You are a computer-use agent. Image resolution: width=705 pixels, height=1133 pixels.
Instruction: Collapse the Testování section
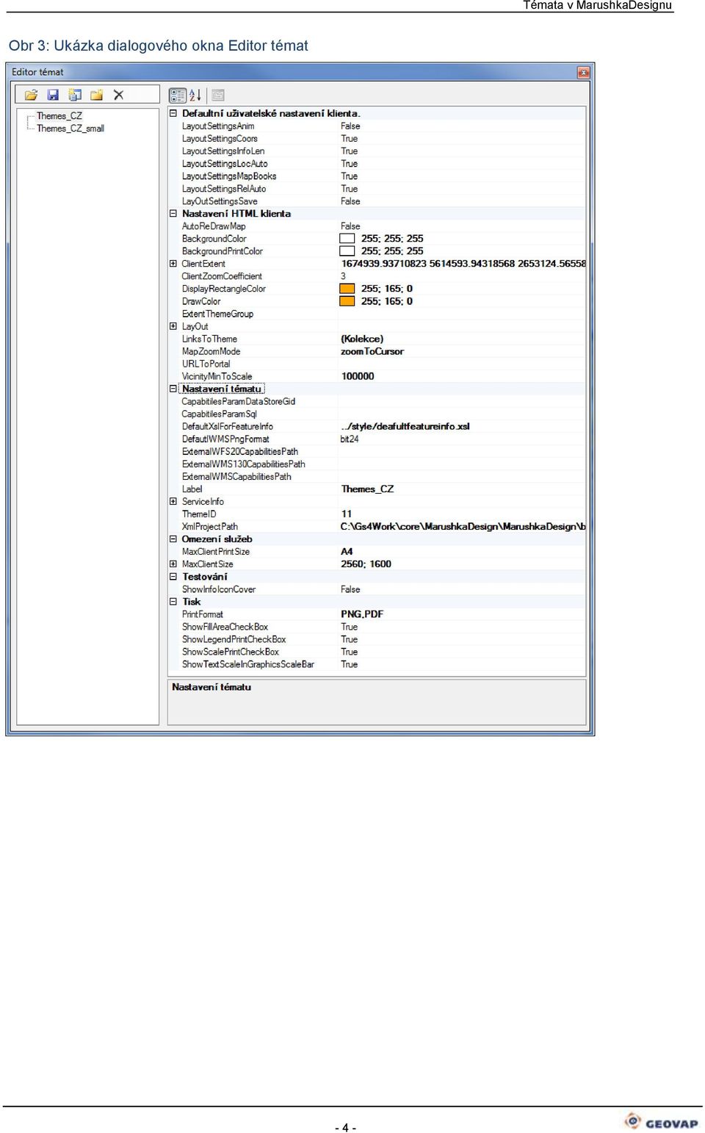click(x=173, y=577)
